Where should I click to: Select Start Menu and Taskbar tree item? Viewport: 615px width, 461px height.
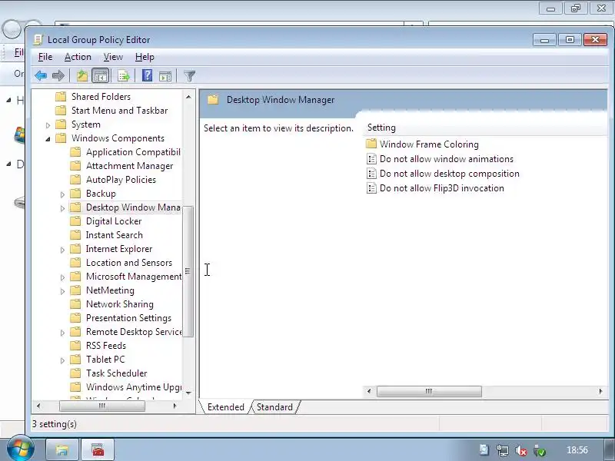pyautogui.click(x=119, y=111)
